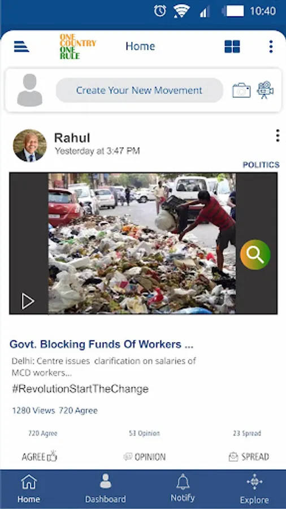The image size is (286, 509).
Task: Click the OPINION comment button
Action: (145, 457)
